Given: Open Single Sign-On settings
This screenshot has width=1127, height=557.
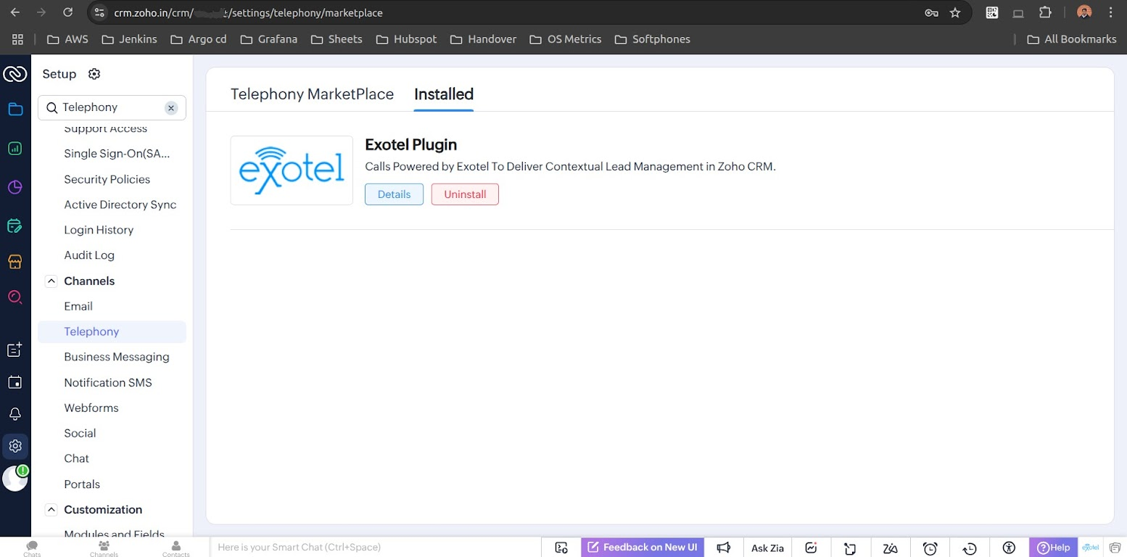Looking at the screenshot, I should coord(117,154).
